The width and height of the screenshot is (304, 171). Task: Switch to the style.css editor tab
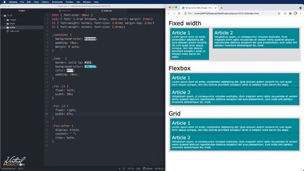[x=106, y=11]
